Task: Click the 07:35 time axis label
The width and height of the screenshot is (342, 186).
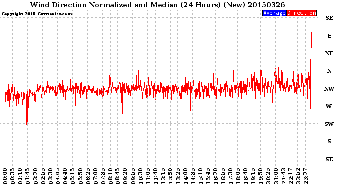Action: pos(103,176)
